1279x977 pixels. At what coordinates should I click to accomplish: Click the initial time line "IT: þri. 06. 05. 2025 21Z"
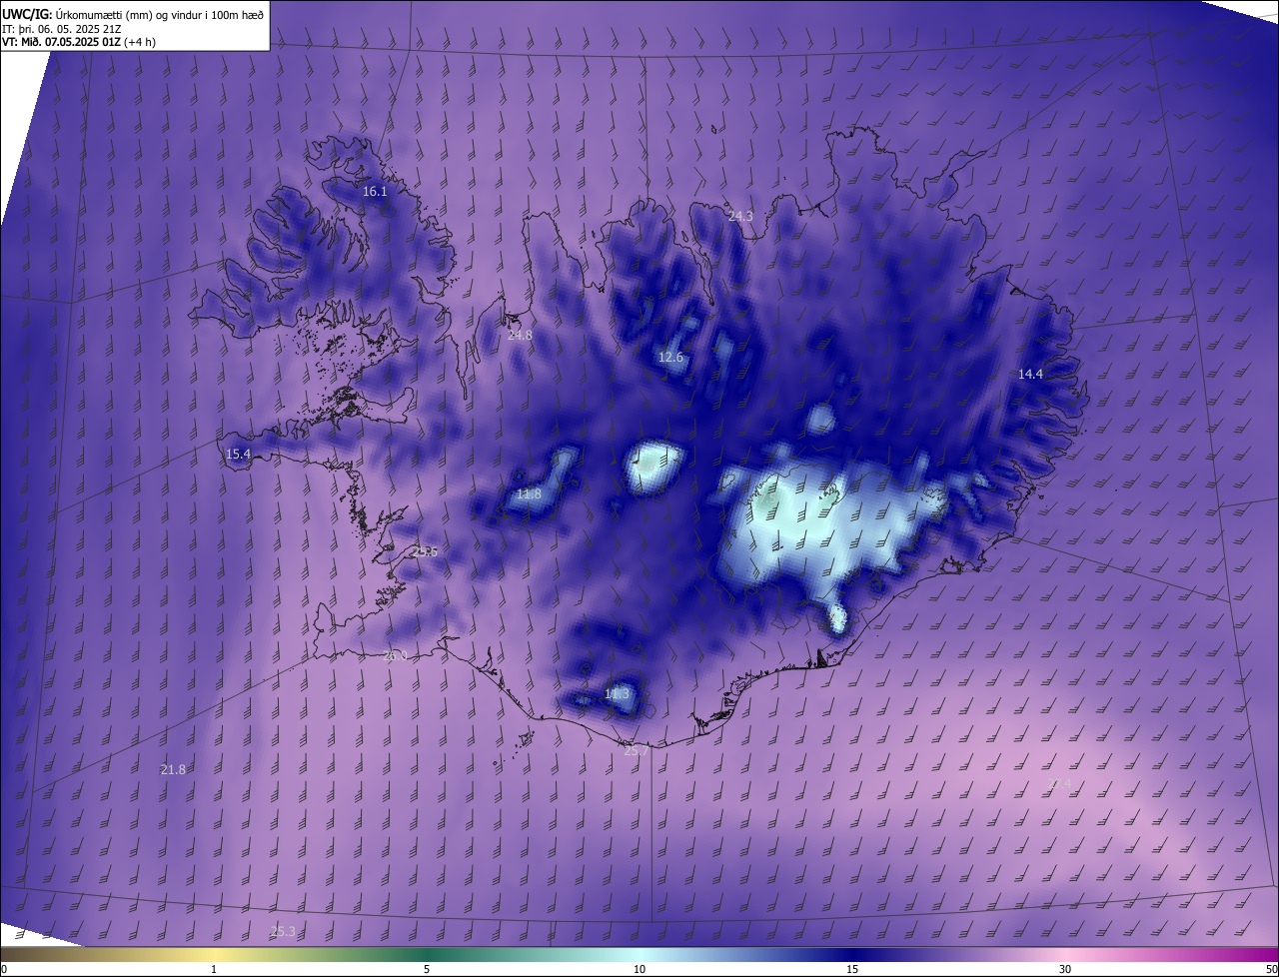[x=64, y=28]
